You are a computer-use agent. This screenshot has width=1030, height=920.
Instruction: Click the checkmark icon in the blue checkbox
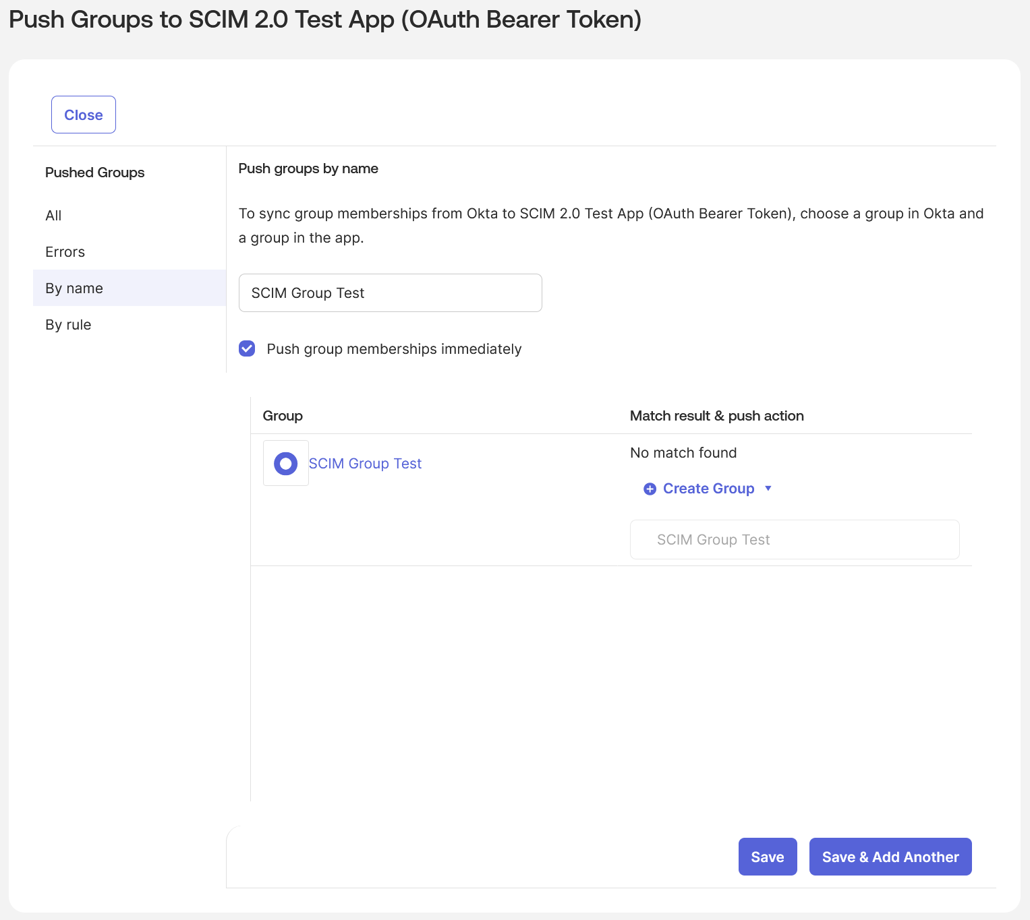[x=247, y=348]
